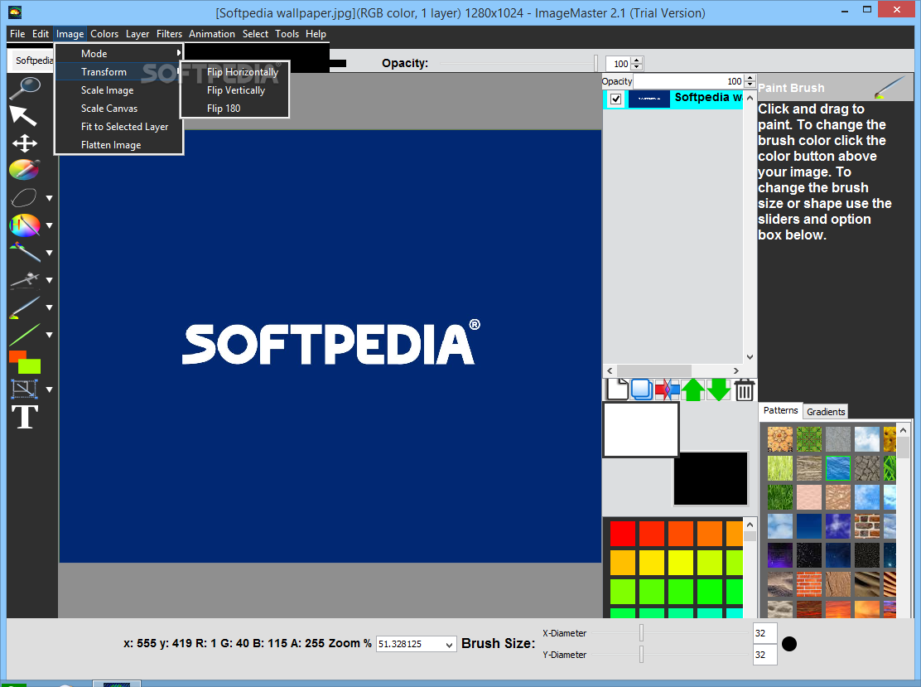Merge layers with red-blue arrows icon
The height and width of the screenshot is (687, 921).
[668, 389]
